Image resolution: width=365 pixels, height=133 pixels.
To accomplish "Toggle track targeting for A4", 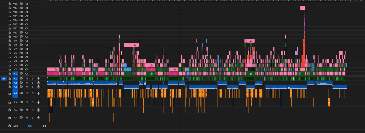I will [x=16, y=94].
